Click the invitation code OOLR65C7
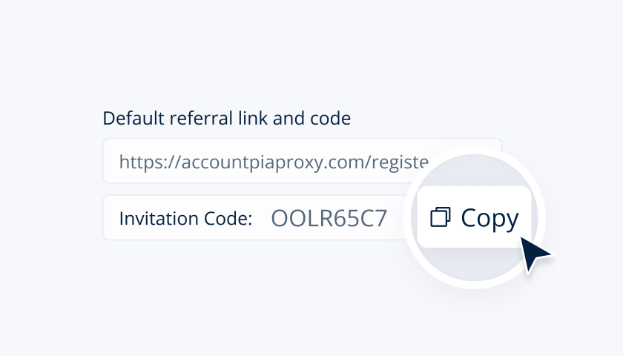Image resolution: width=623 pixels, height=356 pixels. (329, 218)
